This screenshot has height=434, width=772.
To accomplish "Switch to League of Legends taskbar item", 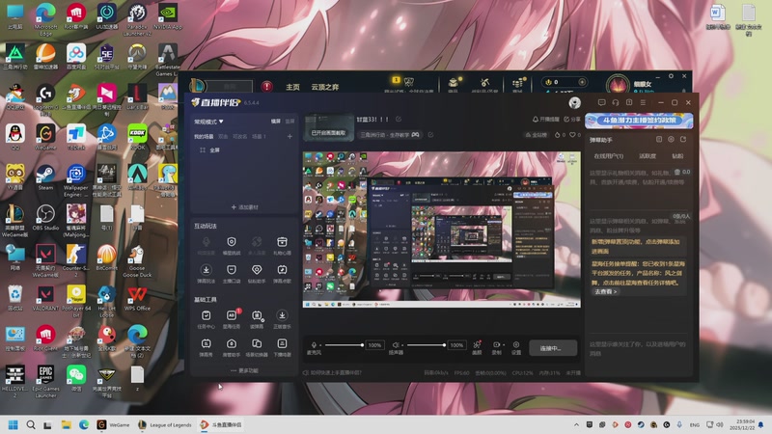I will pos(165,424).
